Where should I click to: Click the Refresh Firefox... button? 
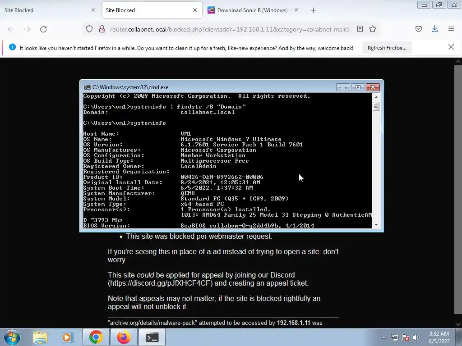[x=387, y=48]
